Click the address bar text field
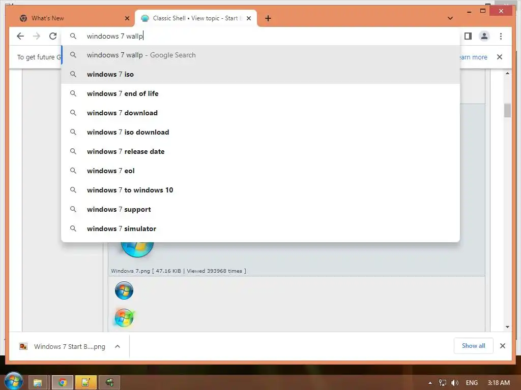Image resolution: width=521 pixels, height=390 pixels. point(260,36)
